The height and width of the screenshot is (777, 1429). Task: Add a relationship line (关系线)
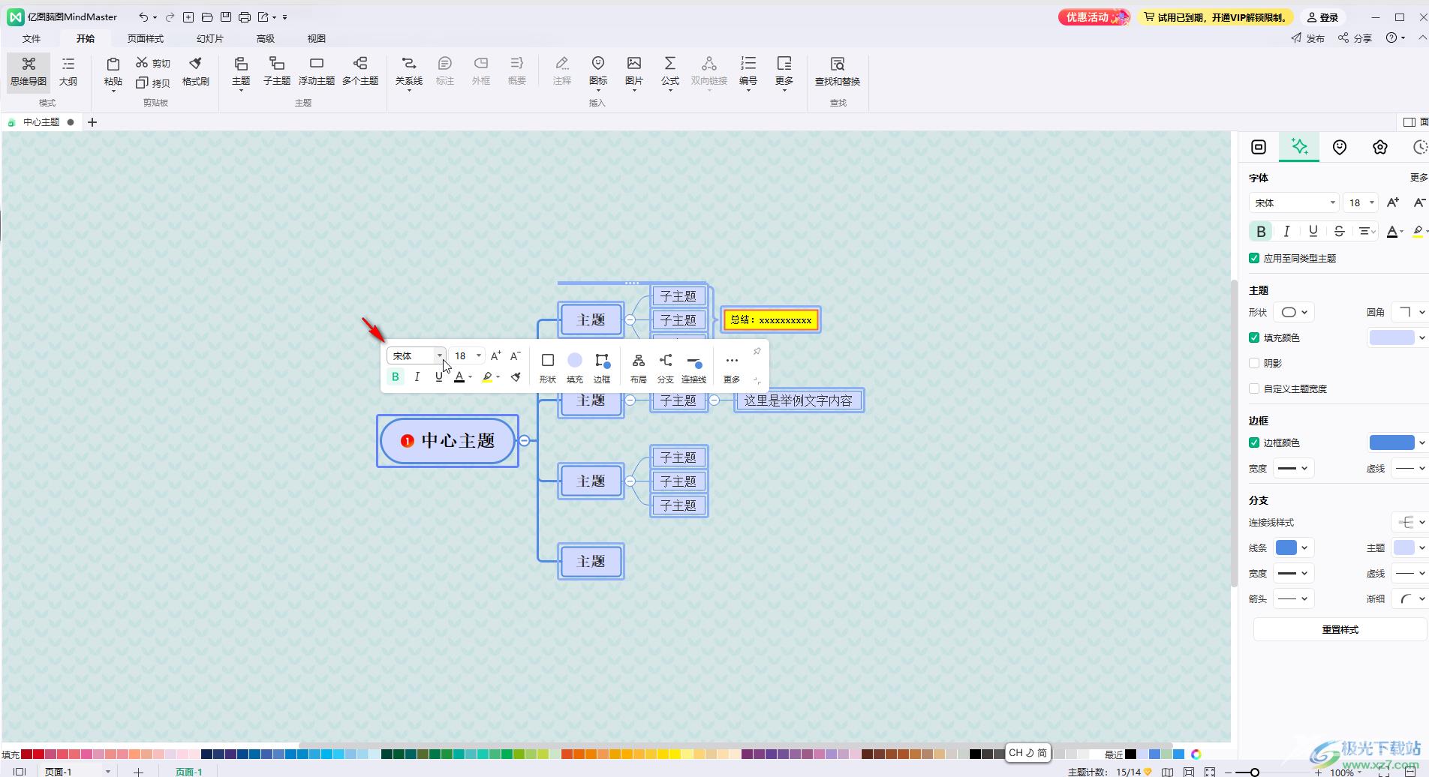coord(409,72)
